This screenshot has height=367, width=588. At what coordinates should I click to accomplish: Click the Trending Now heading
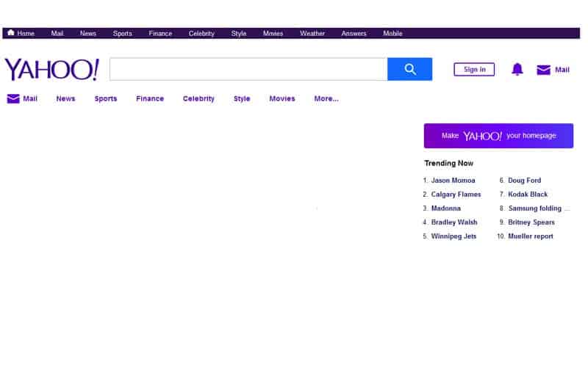(448, 163)
